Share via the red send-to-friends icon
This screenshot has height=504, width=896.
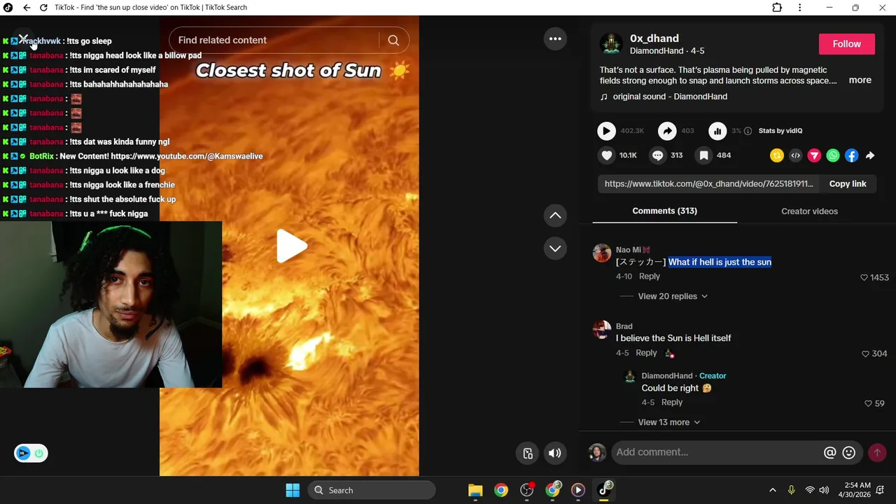[814, 156]
